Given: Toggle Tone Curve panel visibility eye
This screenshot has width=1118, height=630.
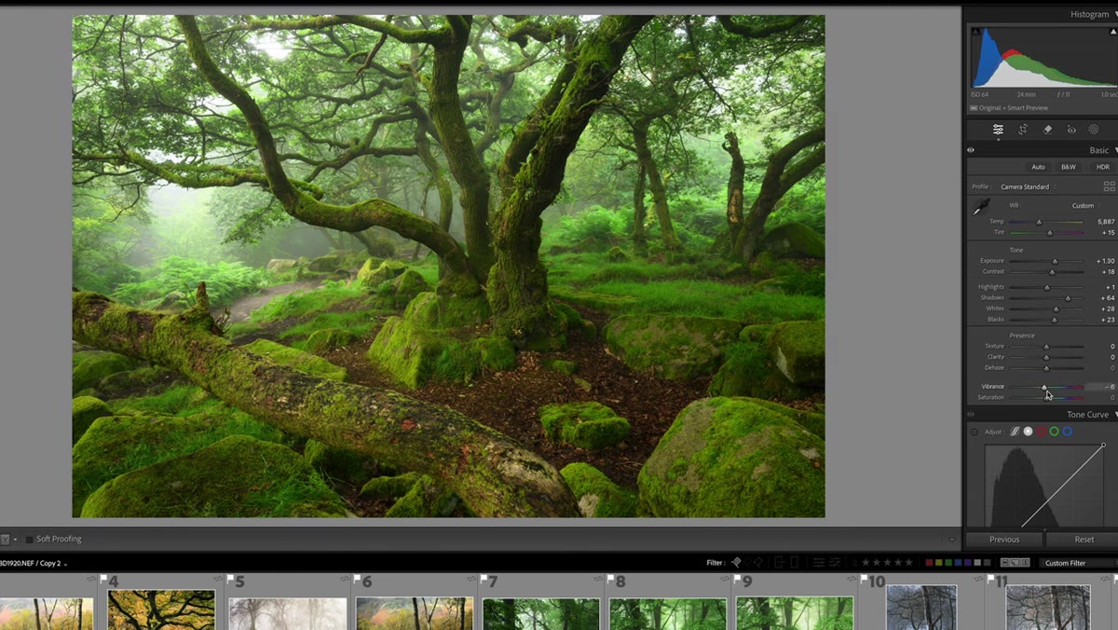Looking at the screenshot, I should (971, 415).
